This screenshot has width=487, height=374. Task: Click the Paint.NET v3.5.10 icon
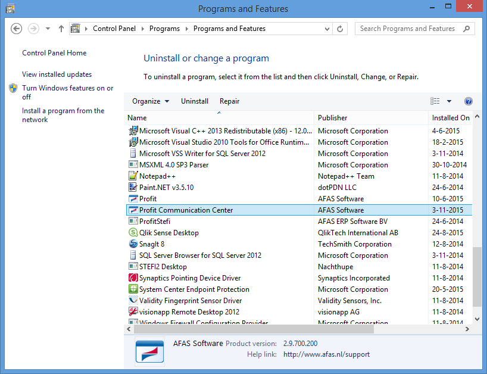(x=133, y=188)
